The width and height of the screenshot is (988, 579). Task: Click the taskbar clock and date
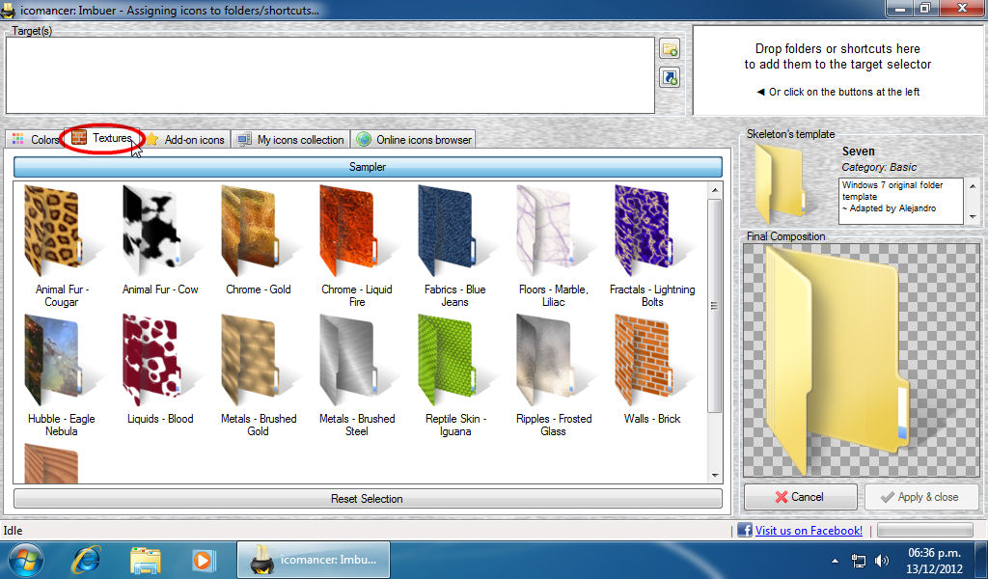click(x=934, y=560)
